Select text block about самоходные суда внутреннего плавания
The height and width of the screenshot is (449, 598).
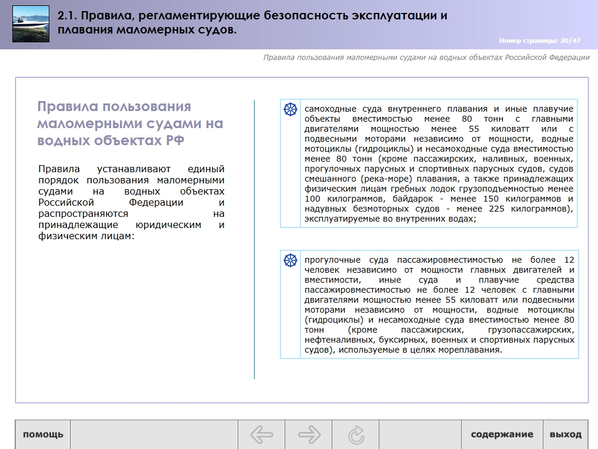439,164
